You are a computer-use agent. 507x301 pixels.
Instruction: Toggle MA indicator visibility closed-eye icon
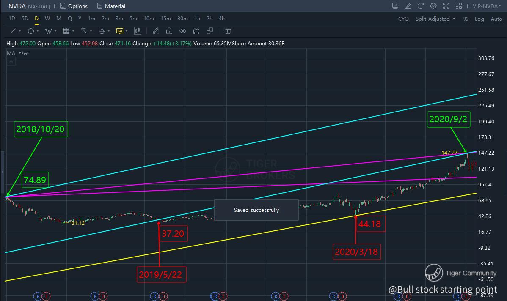(25, 53)
